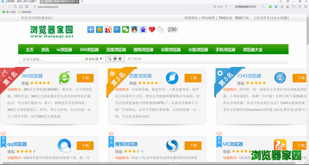Open the 谷歌浏览器 navigation tab
Screen dimensions: 309x165
pos(171,50)
